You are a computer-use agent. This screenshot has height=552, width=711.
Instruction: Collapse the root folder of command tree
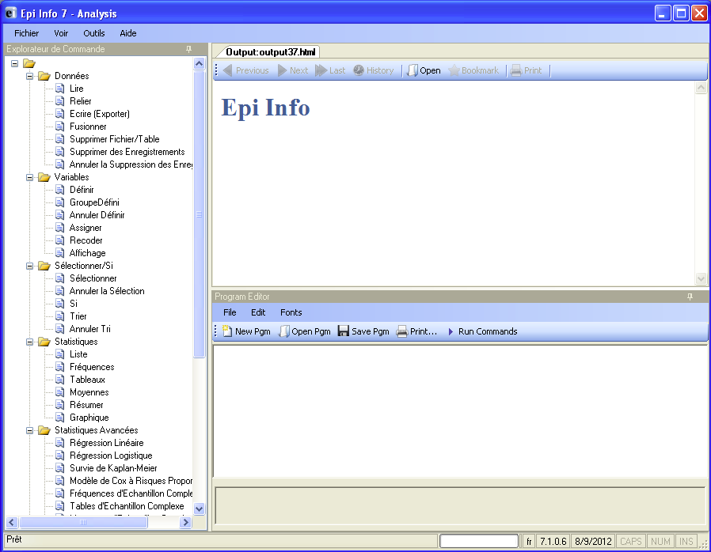tap(14, 63)
